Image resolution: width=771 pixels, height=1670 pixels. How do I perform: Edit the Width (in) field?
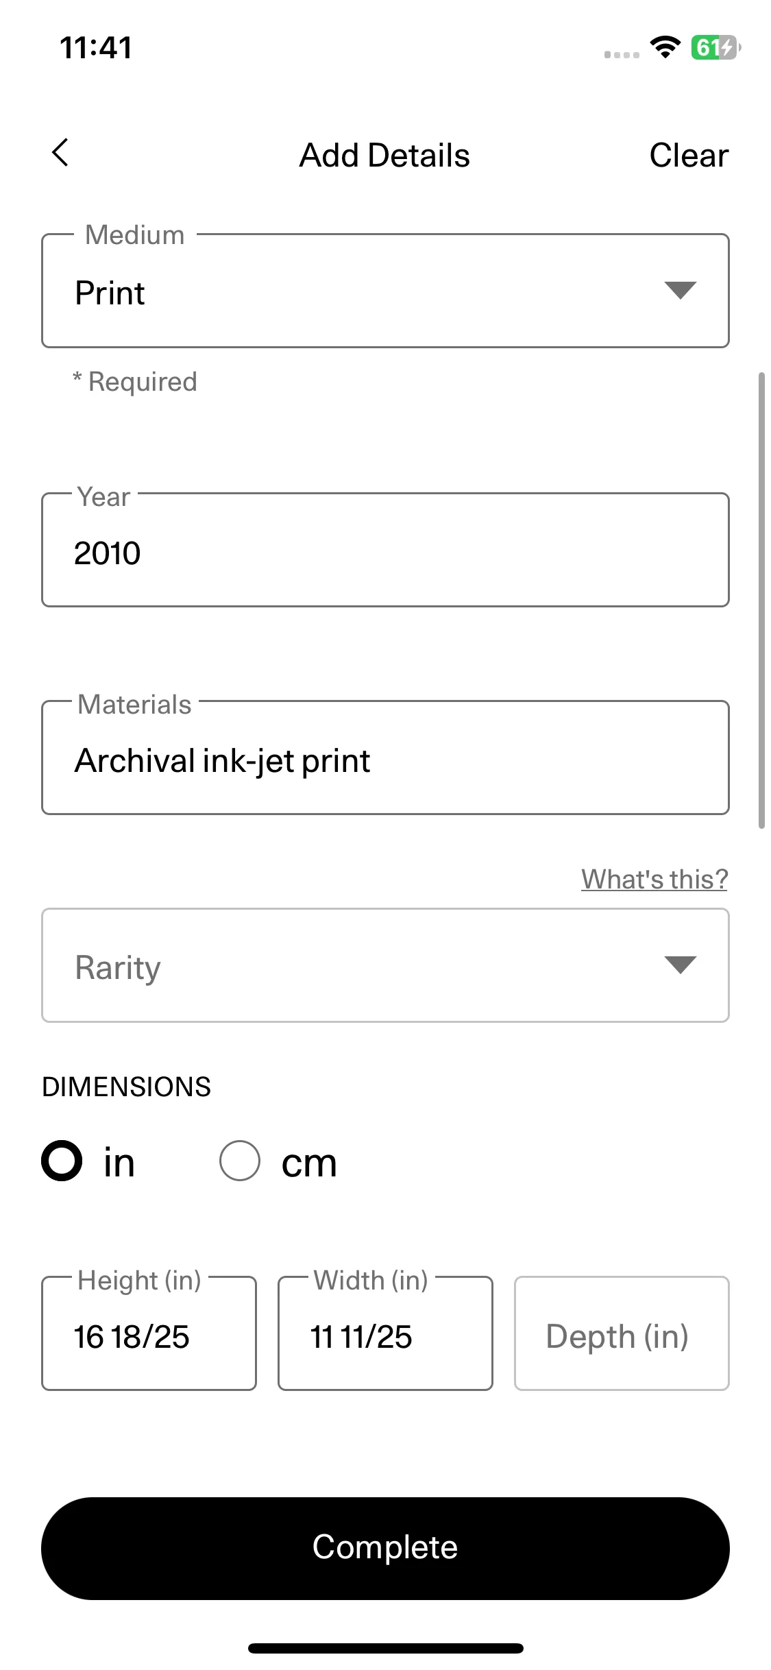click(385, 1333)
